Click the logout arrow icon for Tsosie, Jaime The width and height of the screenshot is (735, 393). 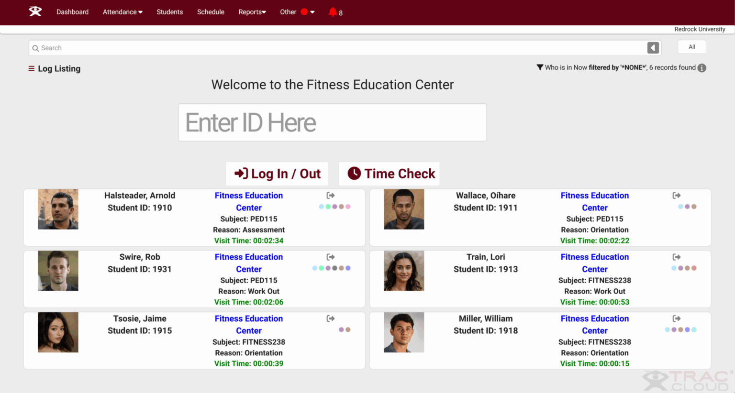331,319
